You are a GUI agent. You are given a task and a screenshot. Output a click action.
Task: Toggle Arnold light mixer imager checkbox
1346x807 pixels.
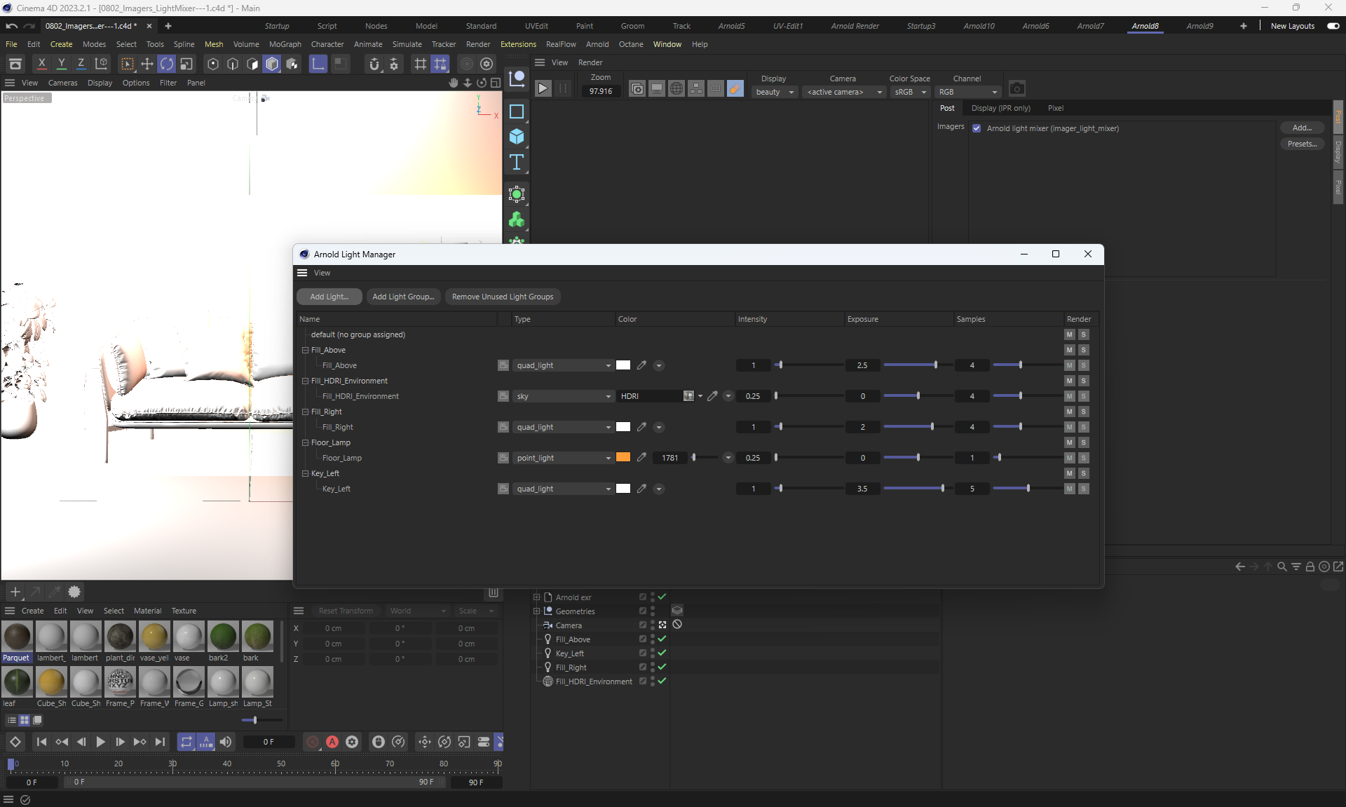pos(977,128)
